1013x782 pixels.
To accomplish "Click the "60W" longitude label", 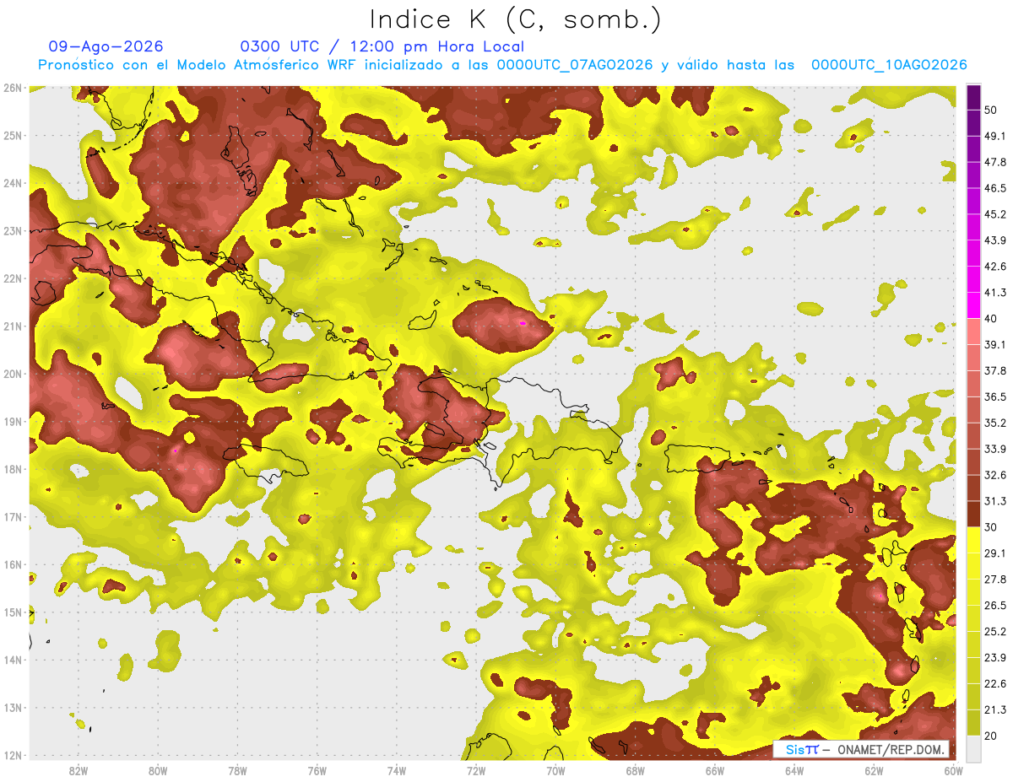I will [x=954, y=771].
